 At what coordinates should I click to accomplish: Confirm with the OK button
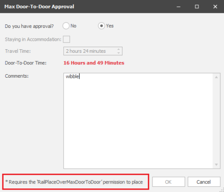pos(168,182)
